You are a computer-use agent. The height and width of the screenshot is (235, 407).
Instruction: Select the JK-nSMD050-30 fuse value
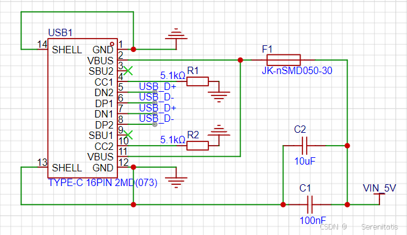tap(297, 71)
